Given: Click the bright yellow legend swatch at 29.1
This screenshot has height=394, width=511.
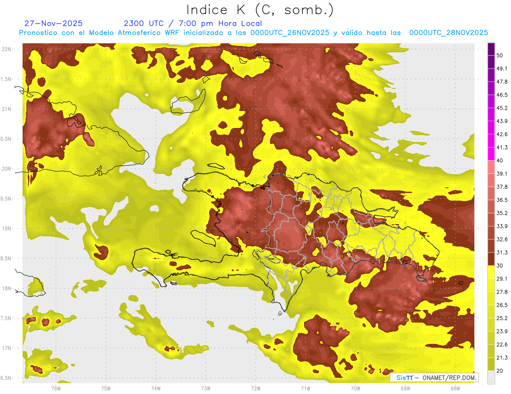Looking at the screenshot, I should [491, 272].
